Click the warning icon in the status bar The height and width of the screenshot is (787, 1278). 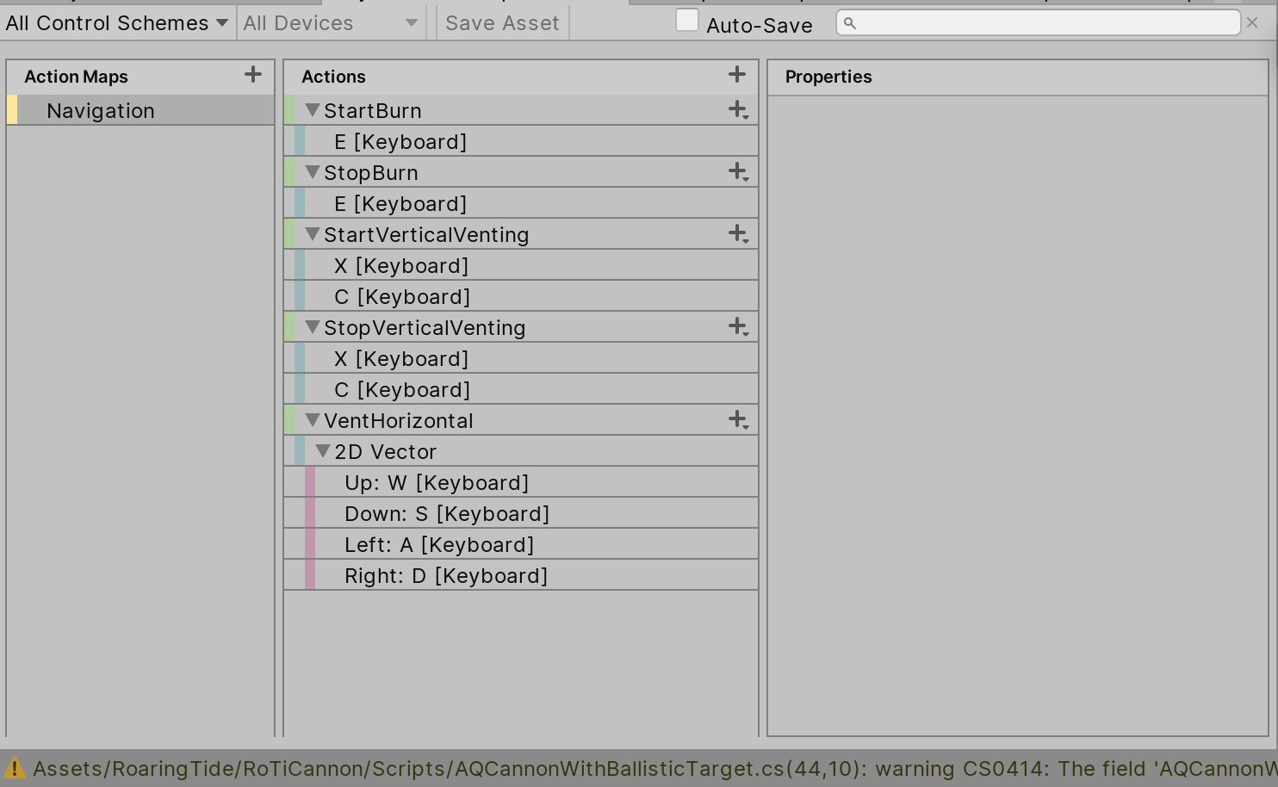click(16, 767)
